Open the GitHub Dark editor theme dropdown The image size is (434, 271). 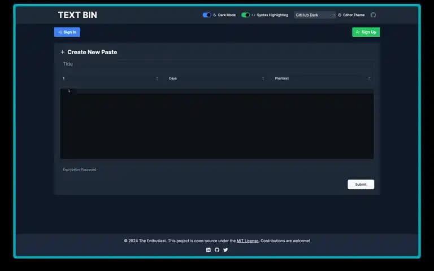pos(315,15)
